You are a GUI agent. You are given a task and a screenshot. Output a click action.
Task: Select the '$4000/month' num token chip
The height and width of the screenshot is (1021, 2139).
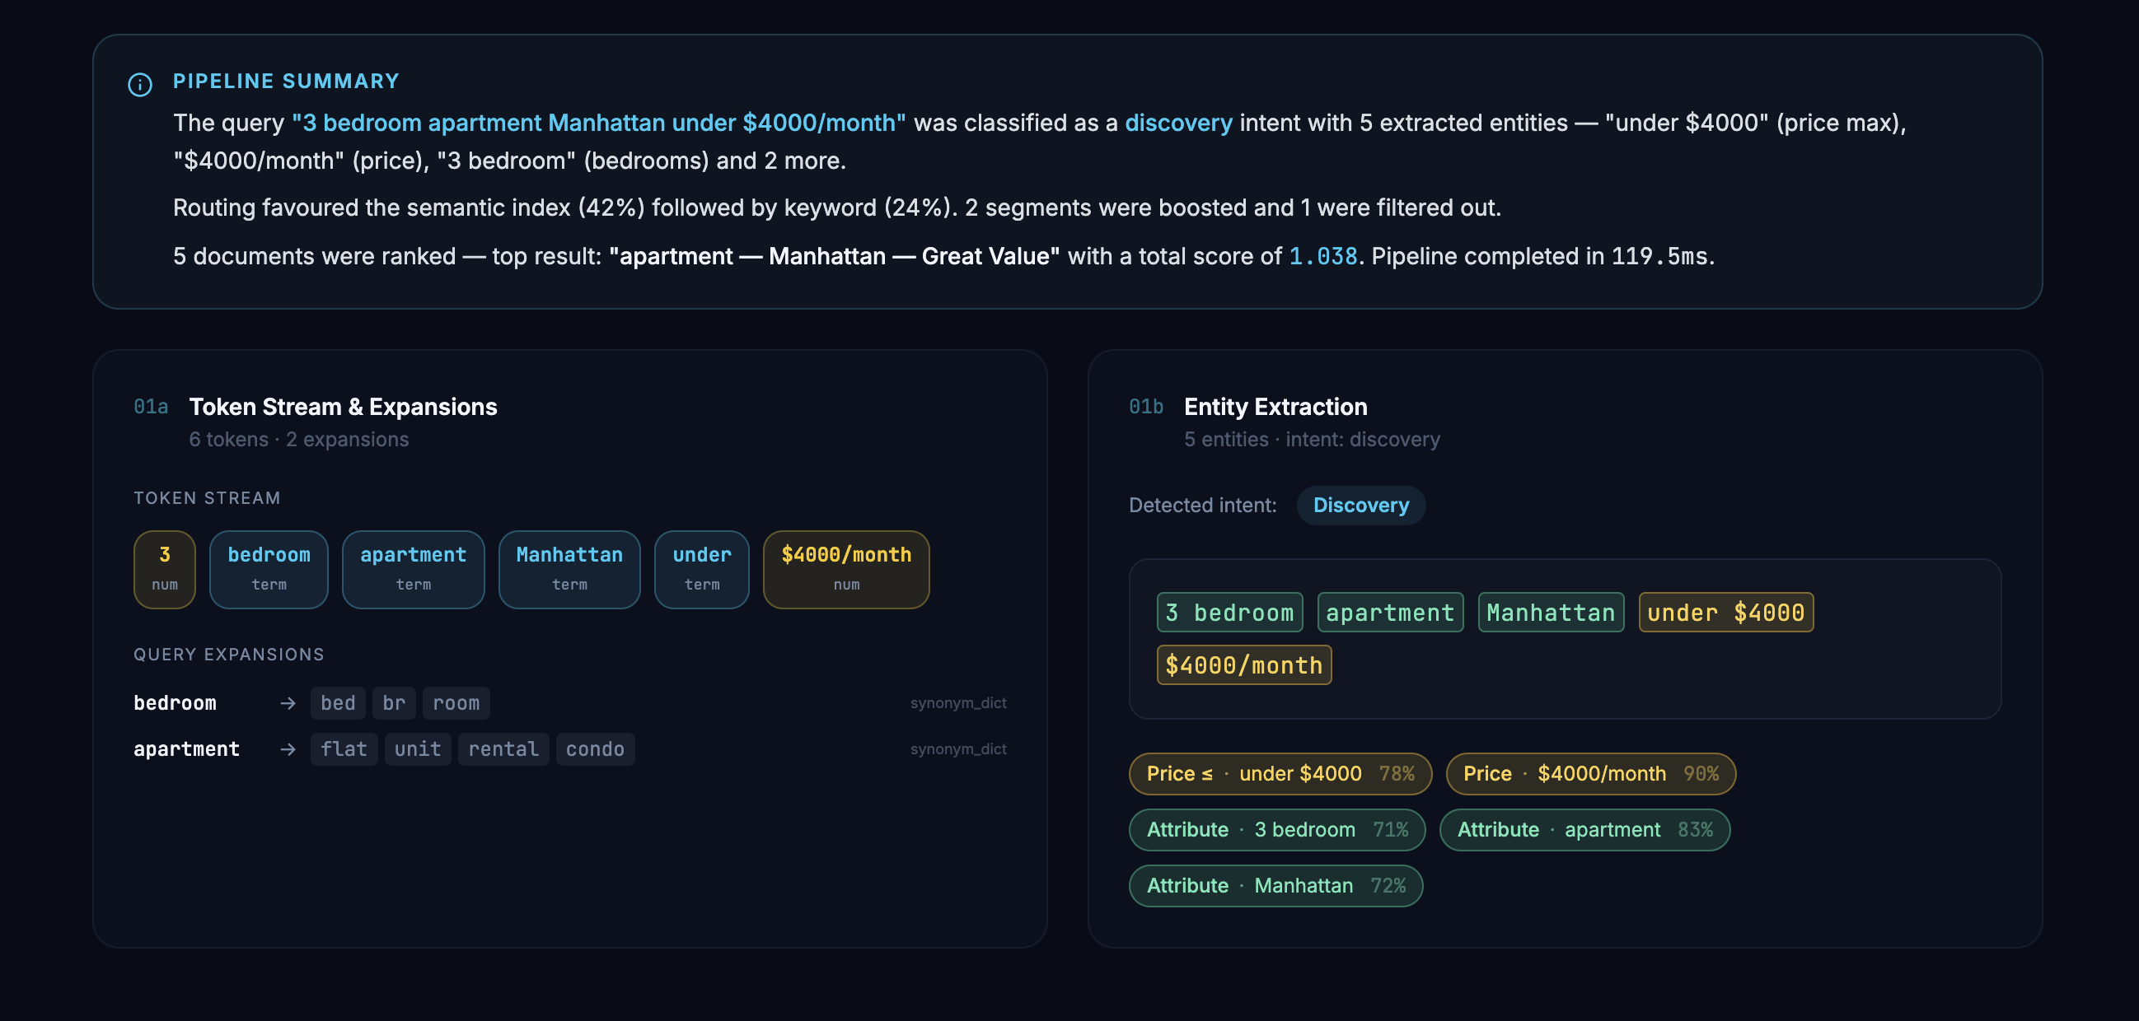coord(845,569)
